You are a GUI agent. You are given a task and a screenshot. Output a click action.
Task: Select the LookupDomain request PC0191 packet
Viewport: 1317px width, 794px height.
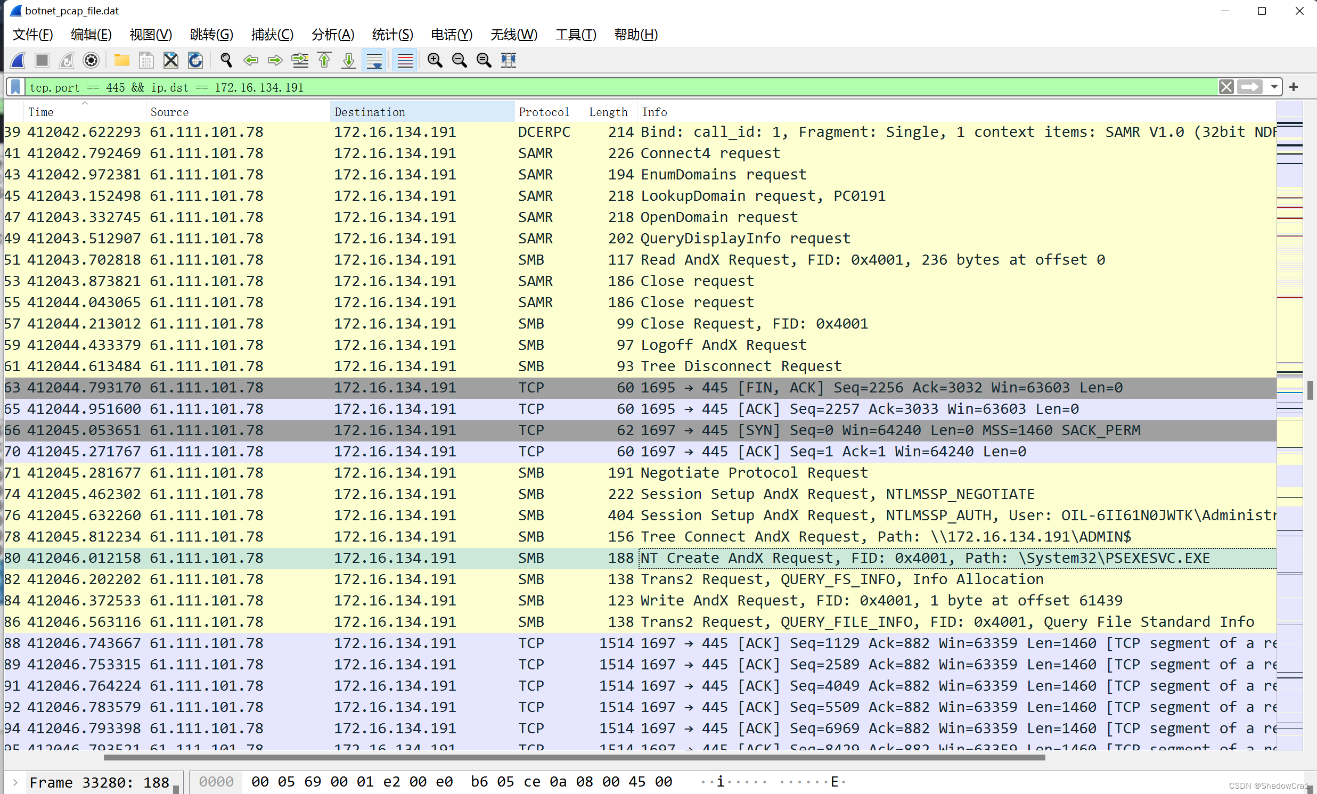640,196
